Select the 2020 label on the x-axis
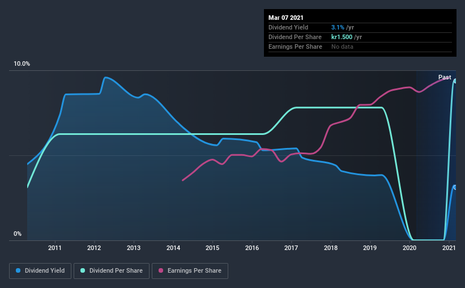The width and height of the screenshot is (465, 288). (409, 248)
